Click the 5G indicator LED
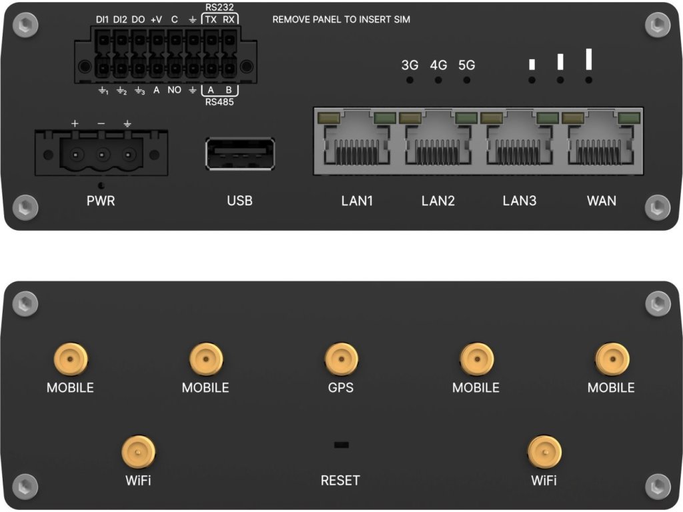Viewport: 683px width, 512px height. [467, 80]
